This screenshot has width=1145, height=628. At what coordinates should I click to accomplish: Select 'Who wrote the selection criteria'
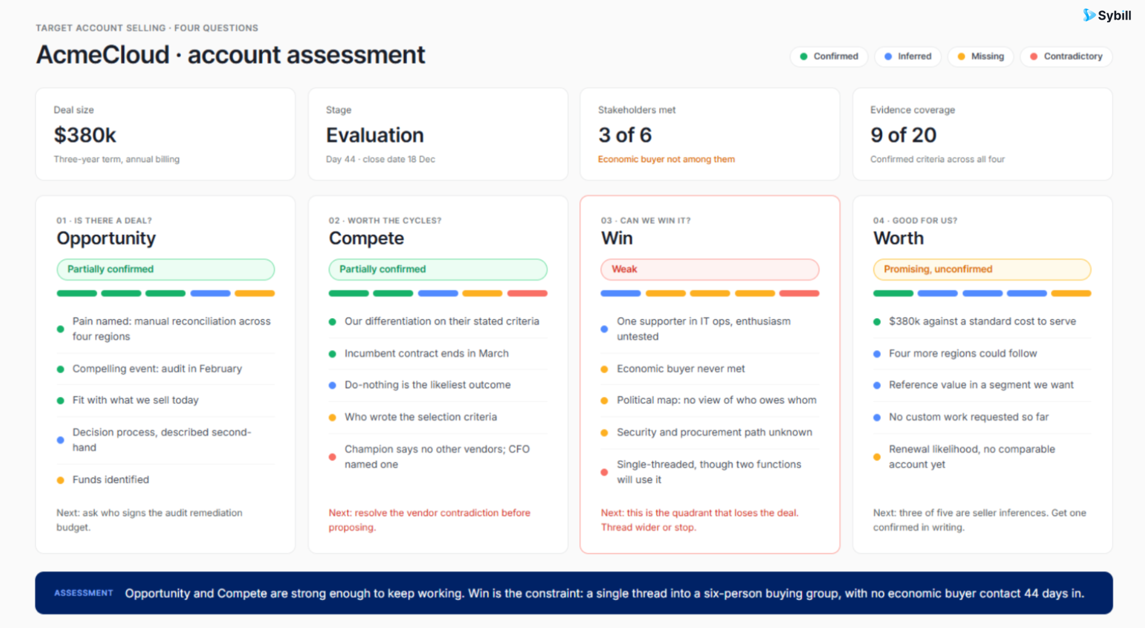(438, 417)
